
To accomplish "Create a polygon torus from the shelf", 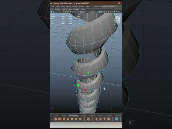I will 72,119.
